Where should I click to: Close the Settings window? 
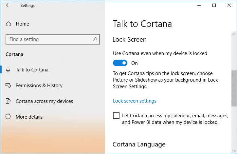pos(229,6)
